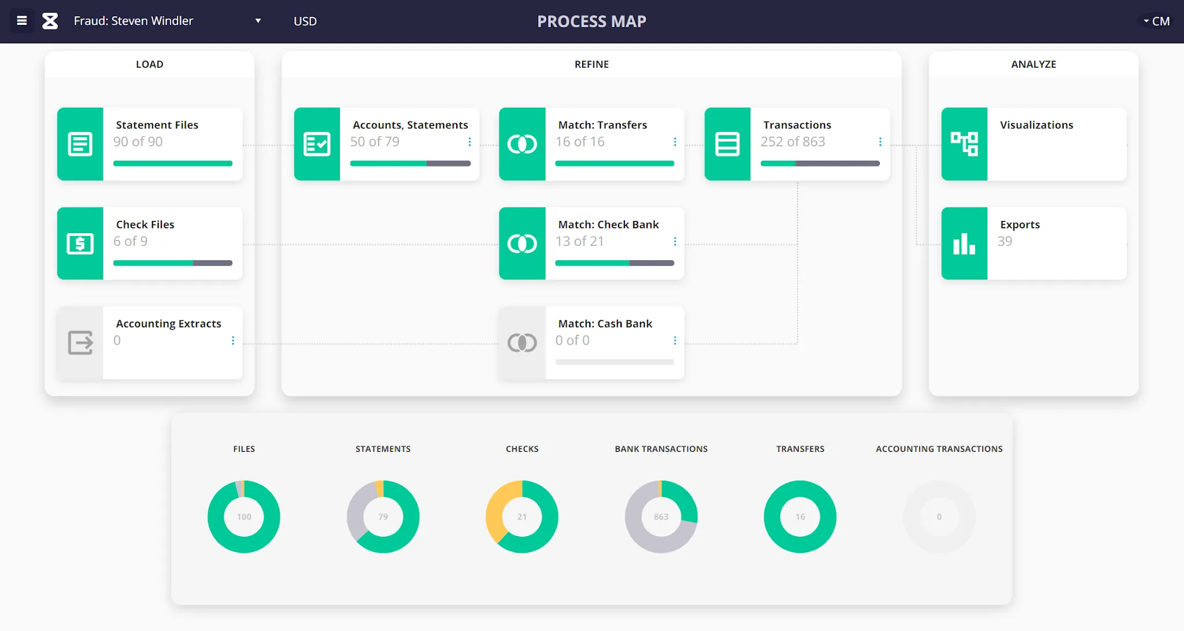The width and height of the screenshot is (1184, 631).
Task: Open the hamburger navigation menu
Action: 21,21
